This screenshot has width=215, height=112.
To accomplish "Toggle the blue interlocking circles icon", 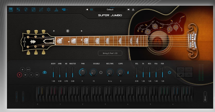I will 45,72.
